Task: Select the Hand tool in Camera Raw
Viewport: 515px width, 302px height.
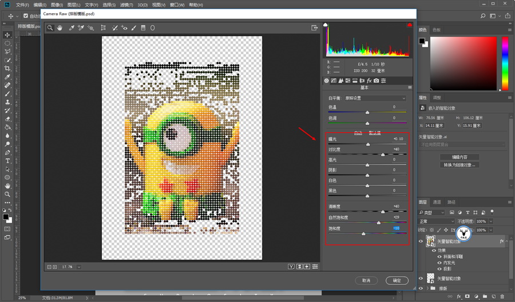Action: pos(60,27)
